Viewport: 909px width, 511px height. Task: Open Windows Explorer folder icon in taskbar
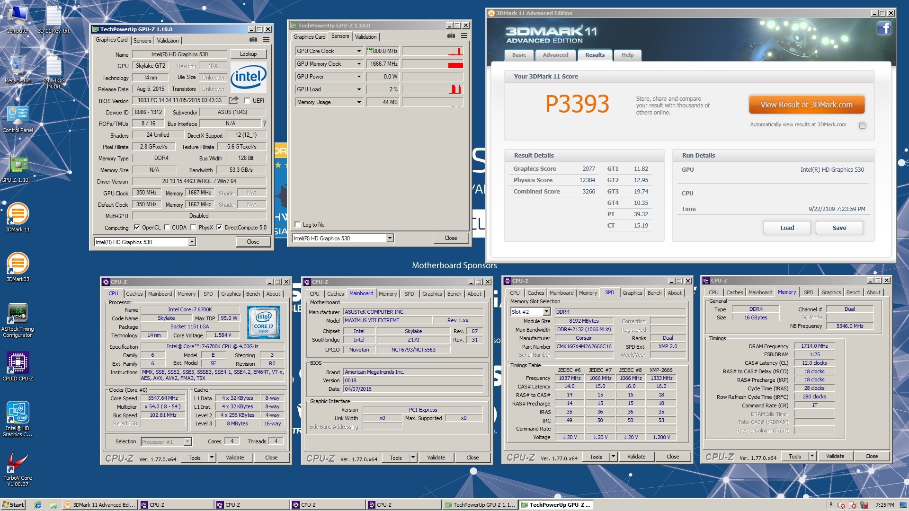[x=53, y=505]
